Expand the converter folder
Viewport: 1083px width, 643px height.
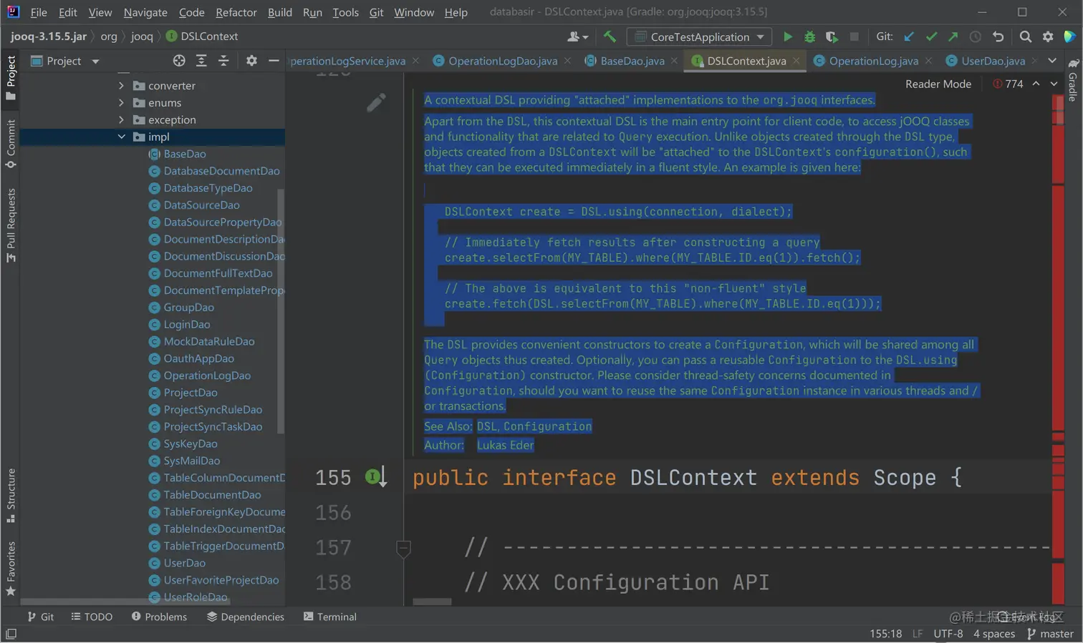pos(121,85)
